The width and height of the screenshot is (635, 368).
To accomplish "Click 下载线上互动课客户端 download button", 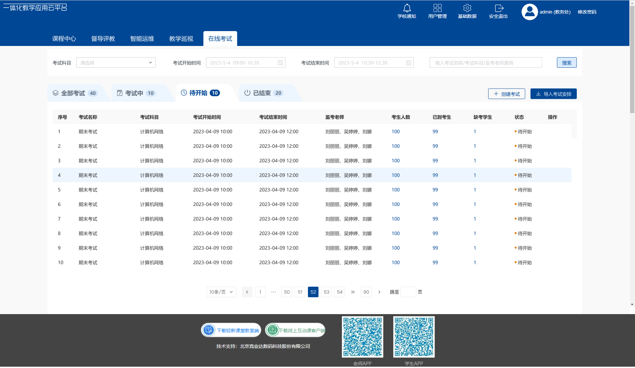I will 295,330.
